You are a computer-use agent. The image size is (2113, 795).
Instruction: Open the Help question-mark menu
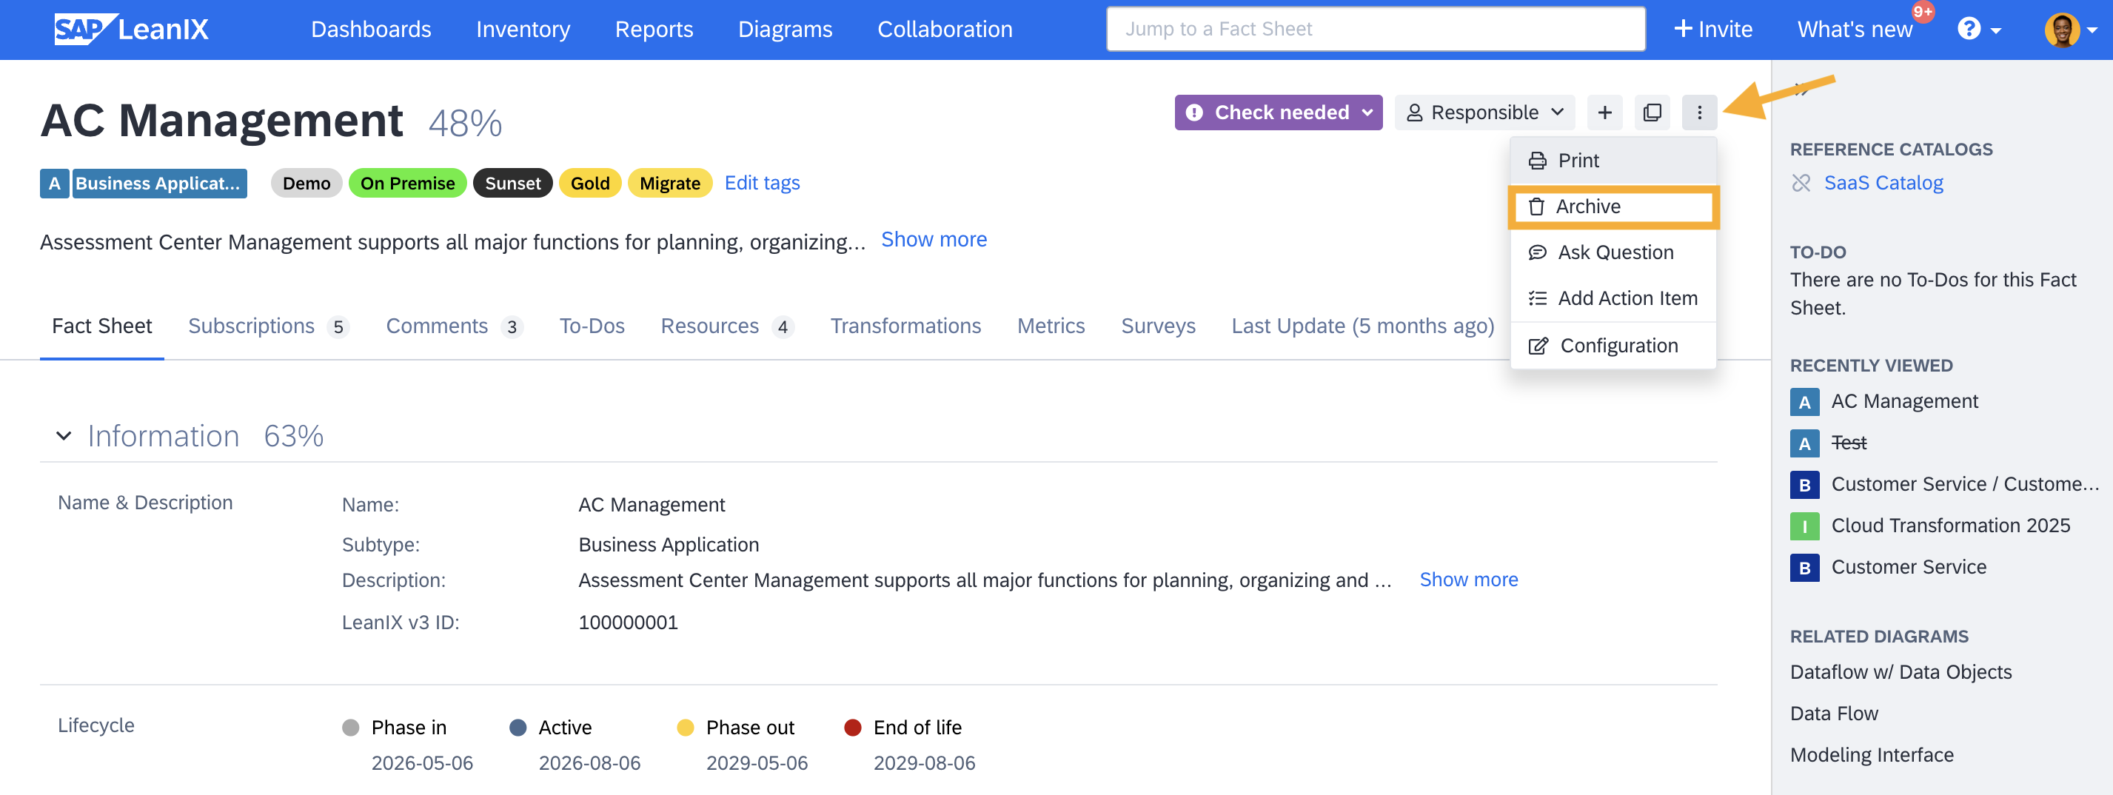coord(1979,30)
